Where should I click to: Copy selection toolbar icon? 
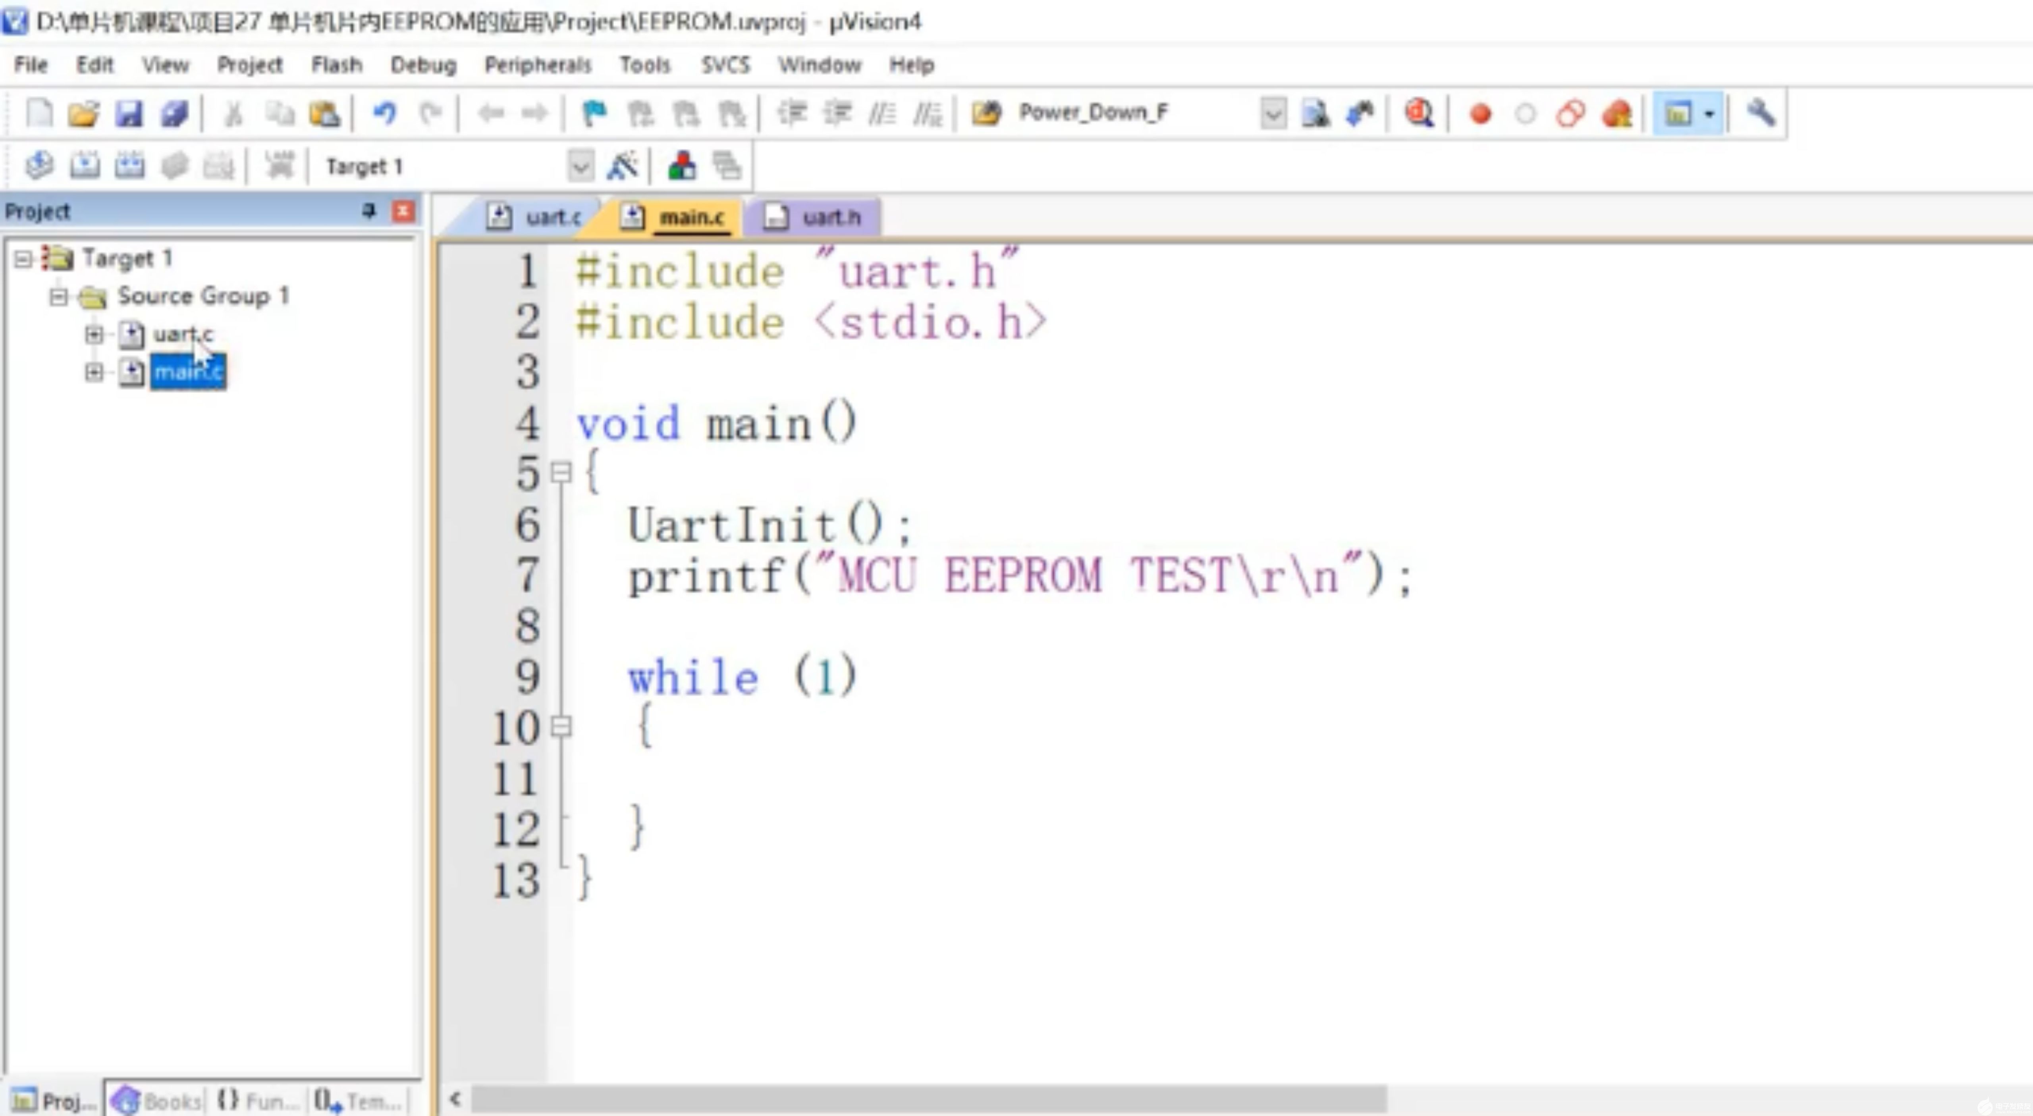279,114
